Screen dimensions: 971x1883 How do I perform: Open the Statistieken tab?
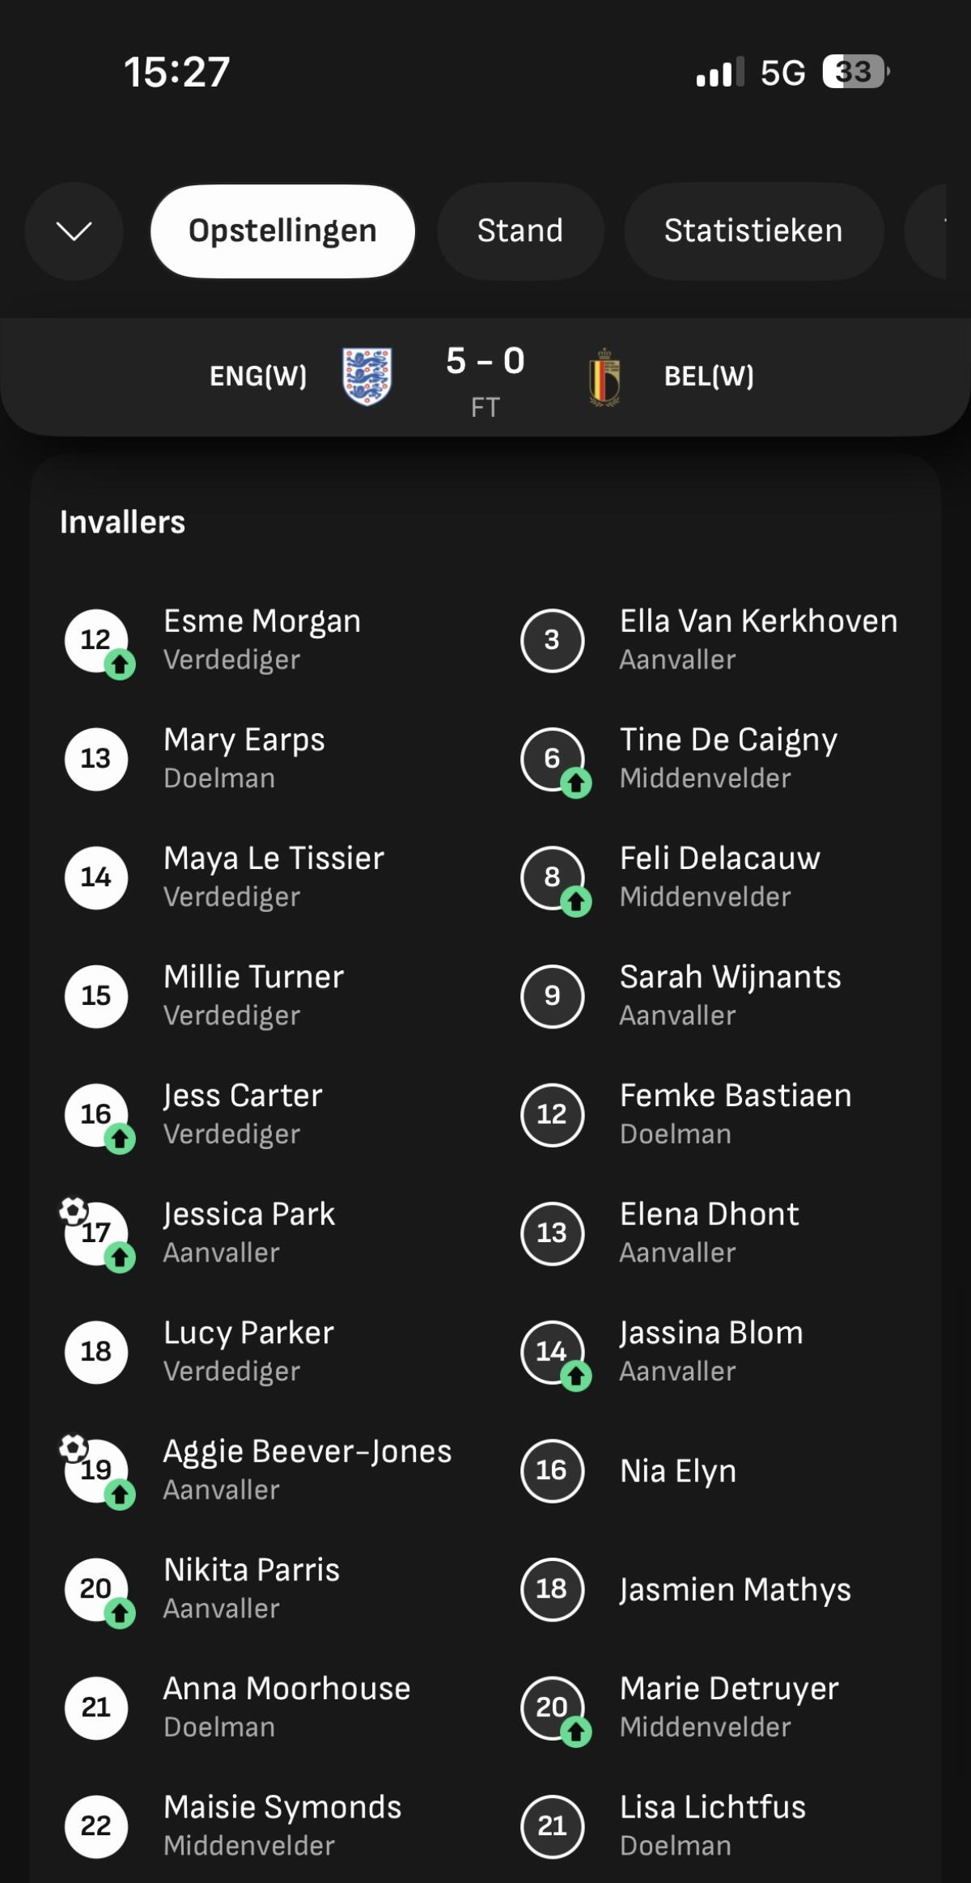[x=753, y=231]
